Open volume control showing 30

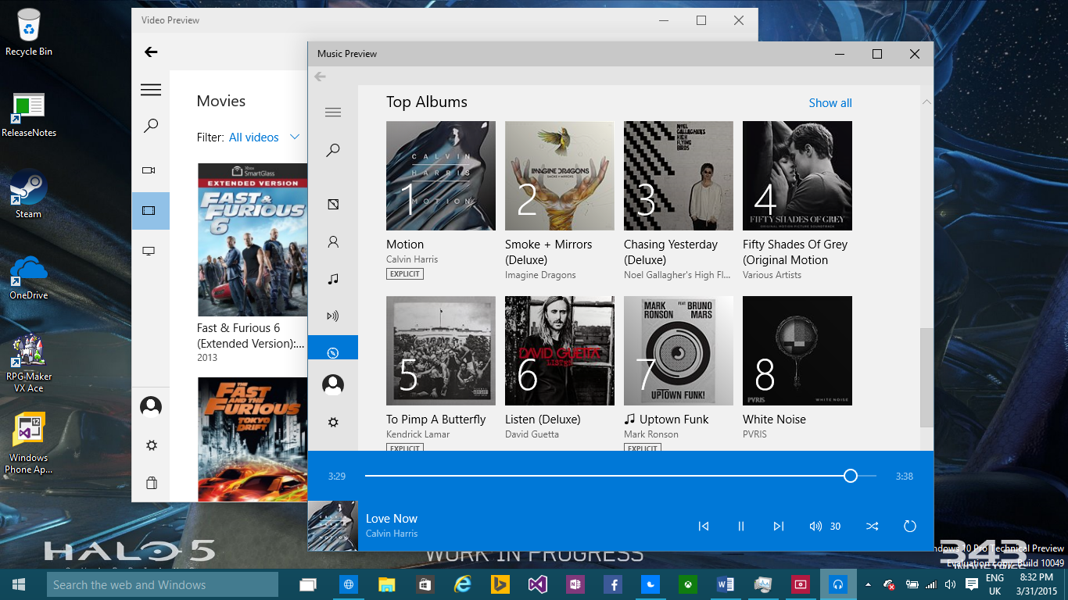click(825, 527)
